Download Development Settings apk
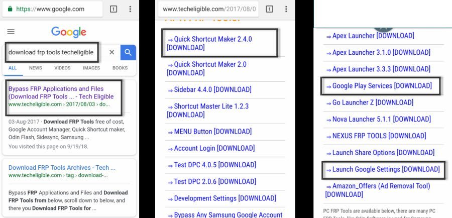This screenshot has height=218, width=452. tap(222, 199)
